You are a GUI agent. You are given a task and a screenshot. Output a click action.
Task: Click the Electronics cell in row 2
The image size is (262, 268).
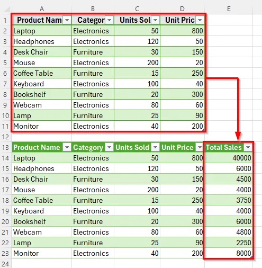93,31
